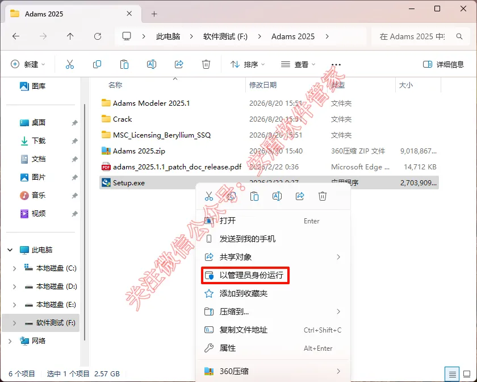The width and height of the screenshot is (477, 382).
Task: Open the 排序 (Sort) dropdown
Action: [x=248, y=64]
